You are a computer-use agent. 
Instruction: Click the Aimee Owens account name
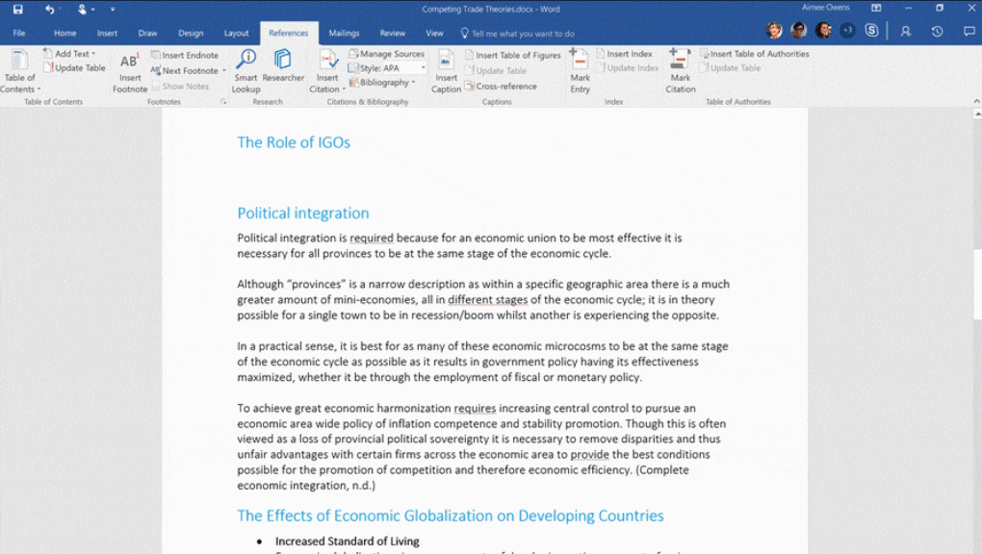point(825,8)
